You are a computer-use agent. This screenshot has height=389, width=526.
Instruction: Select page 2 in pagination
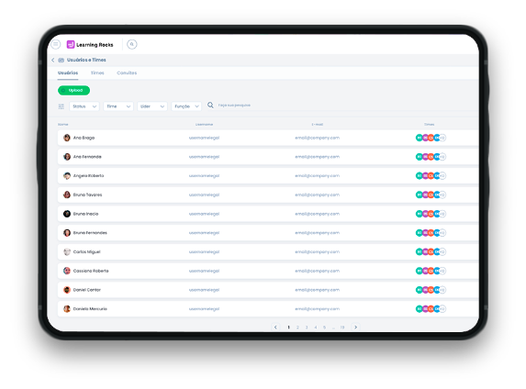(297, 328)
